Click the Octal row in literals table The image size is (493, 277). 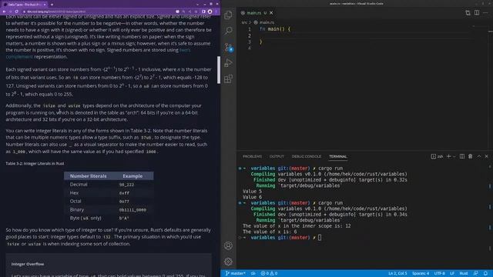pos(109,202)
